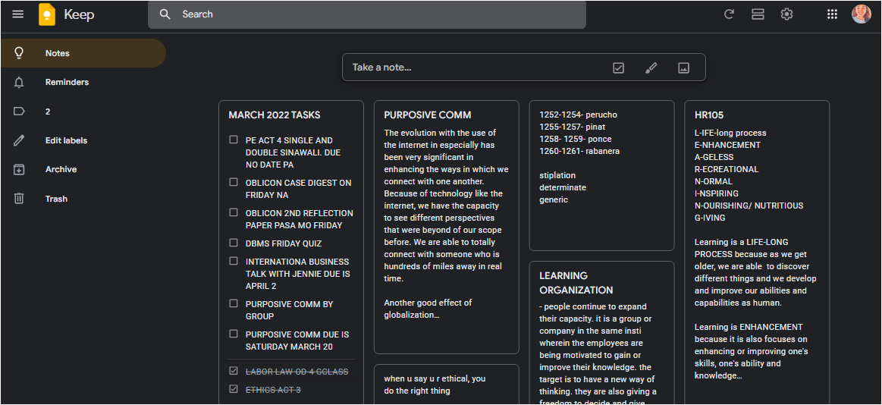This screenshot has height=405, width=882.
Task: Check OBLICON CASE DIGEST ON FRIDAY task
Action: click(x=234, y=182)
